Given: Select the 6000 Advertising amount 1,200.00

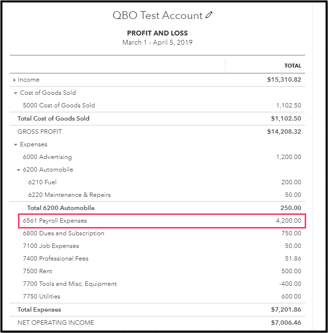Looking at the screenshot, I should point(289,157).
